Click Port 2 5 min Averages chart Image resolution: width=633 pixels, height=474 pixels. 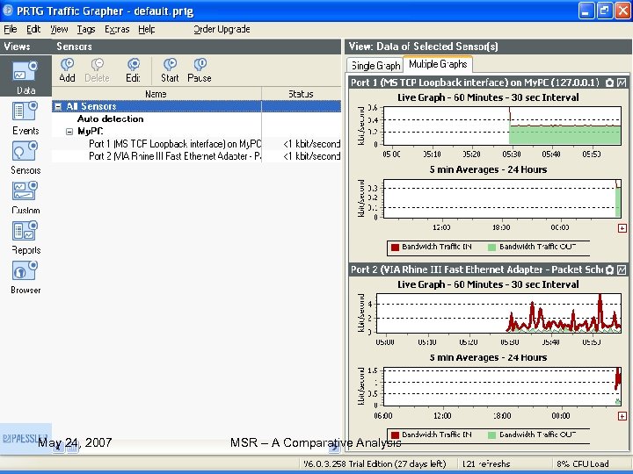tap(502, 386)
